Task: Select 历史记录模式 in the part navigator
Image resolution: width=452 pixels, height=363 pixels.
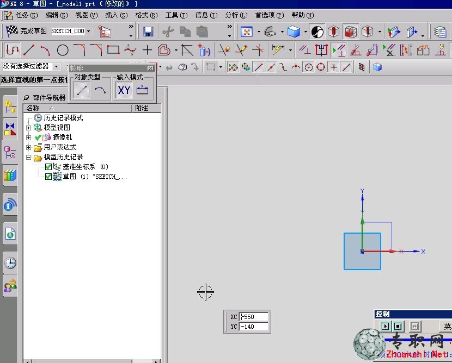Action: pos(63,117)
